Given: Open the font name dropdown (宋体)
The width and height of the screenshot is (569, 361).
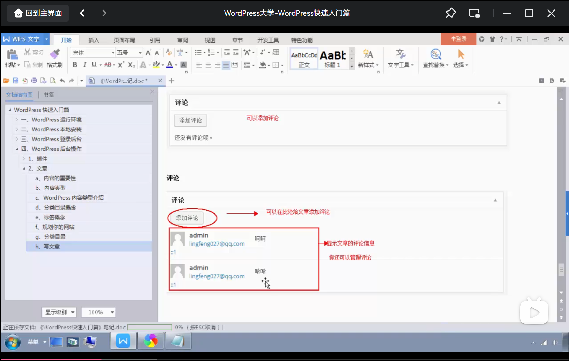Looking at the screenshot, I should pos(113,53).
